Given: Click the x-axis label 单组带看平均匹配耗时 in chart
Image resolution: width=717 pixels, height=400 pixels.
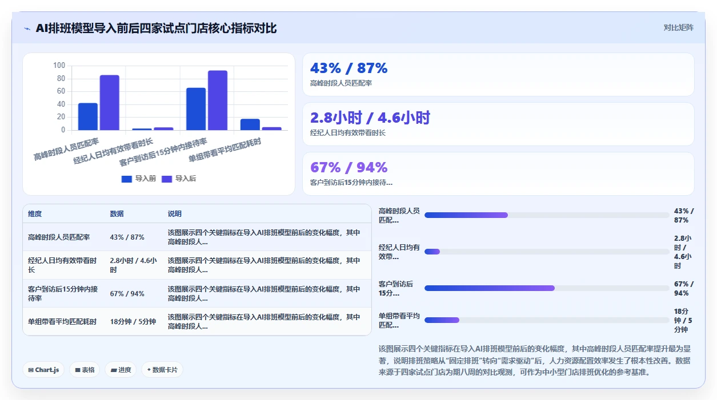Looking at the screenshot, I should [x=225, y=150].
